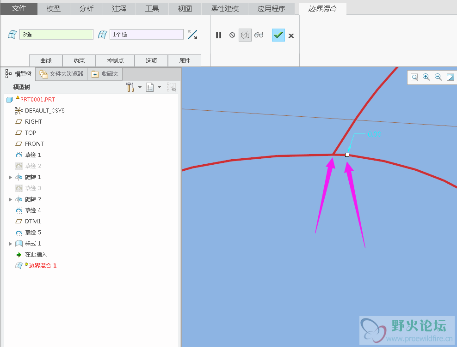
Task: Toggle verify mode glasses icon
Action: (259, 35)
